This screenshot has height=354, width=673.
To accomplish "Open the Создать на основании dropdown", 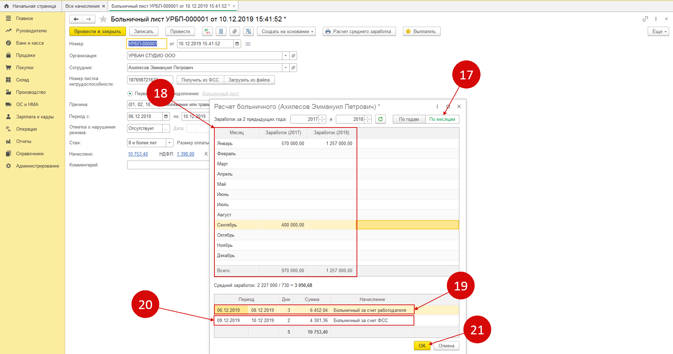I will (x=286, y=31).
